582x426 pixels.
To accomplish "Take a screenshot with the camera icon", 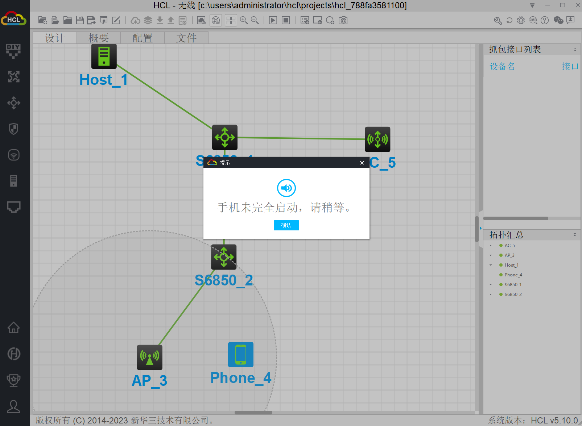I will click(x=343, y=20).
